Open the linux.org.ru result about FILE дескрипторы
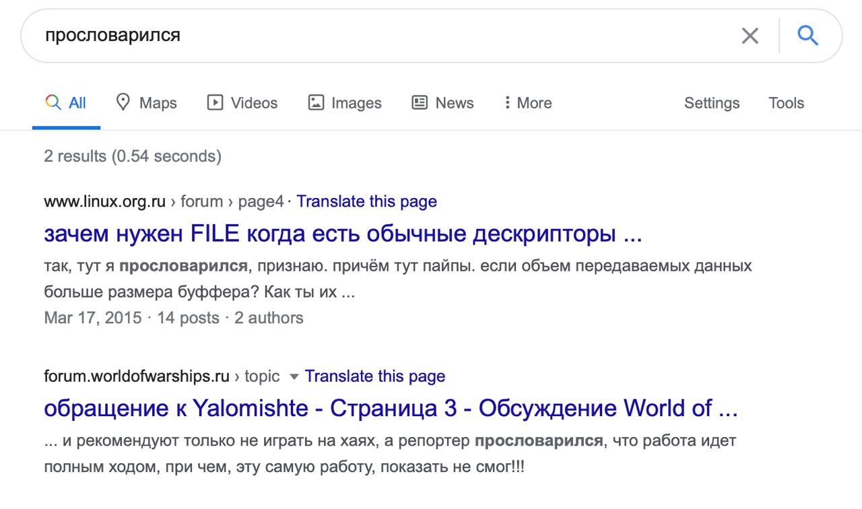This screenshot has height=509, width=862. click(343, 234)
